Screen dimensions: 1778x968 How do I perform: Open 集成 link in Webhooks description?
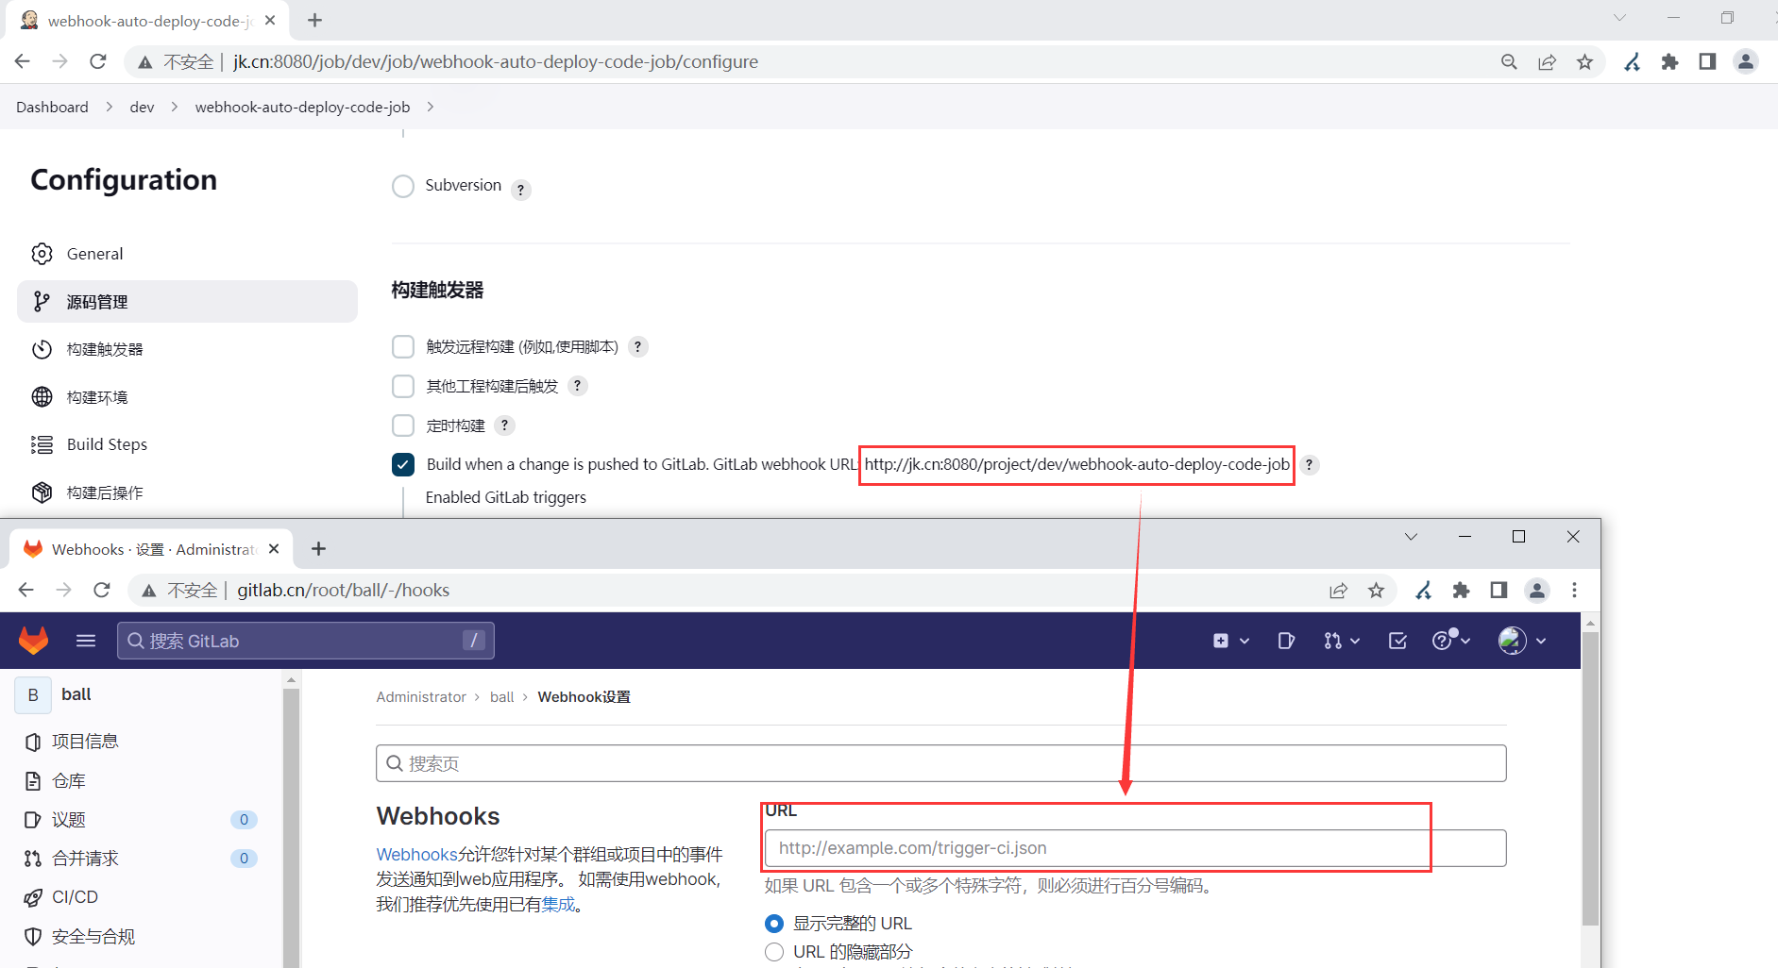558,905
